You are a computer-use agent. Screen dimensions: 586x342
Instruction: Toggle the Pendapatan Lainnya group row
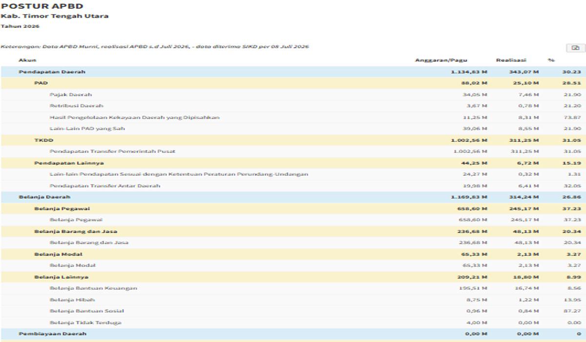tap(293, 163)
